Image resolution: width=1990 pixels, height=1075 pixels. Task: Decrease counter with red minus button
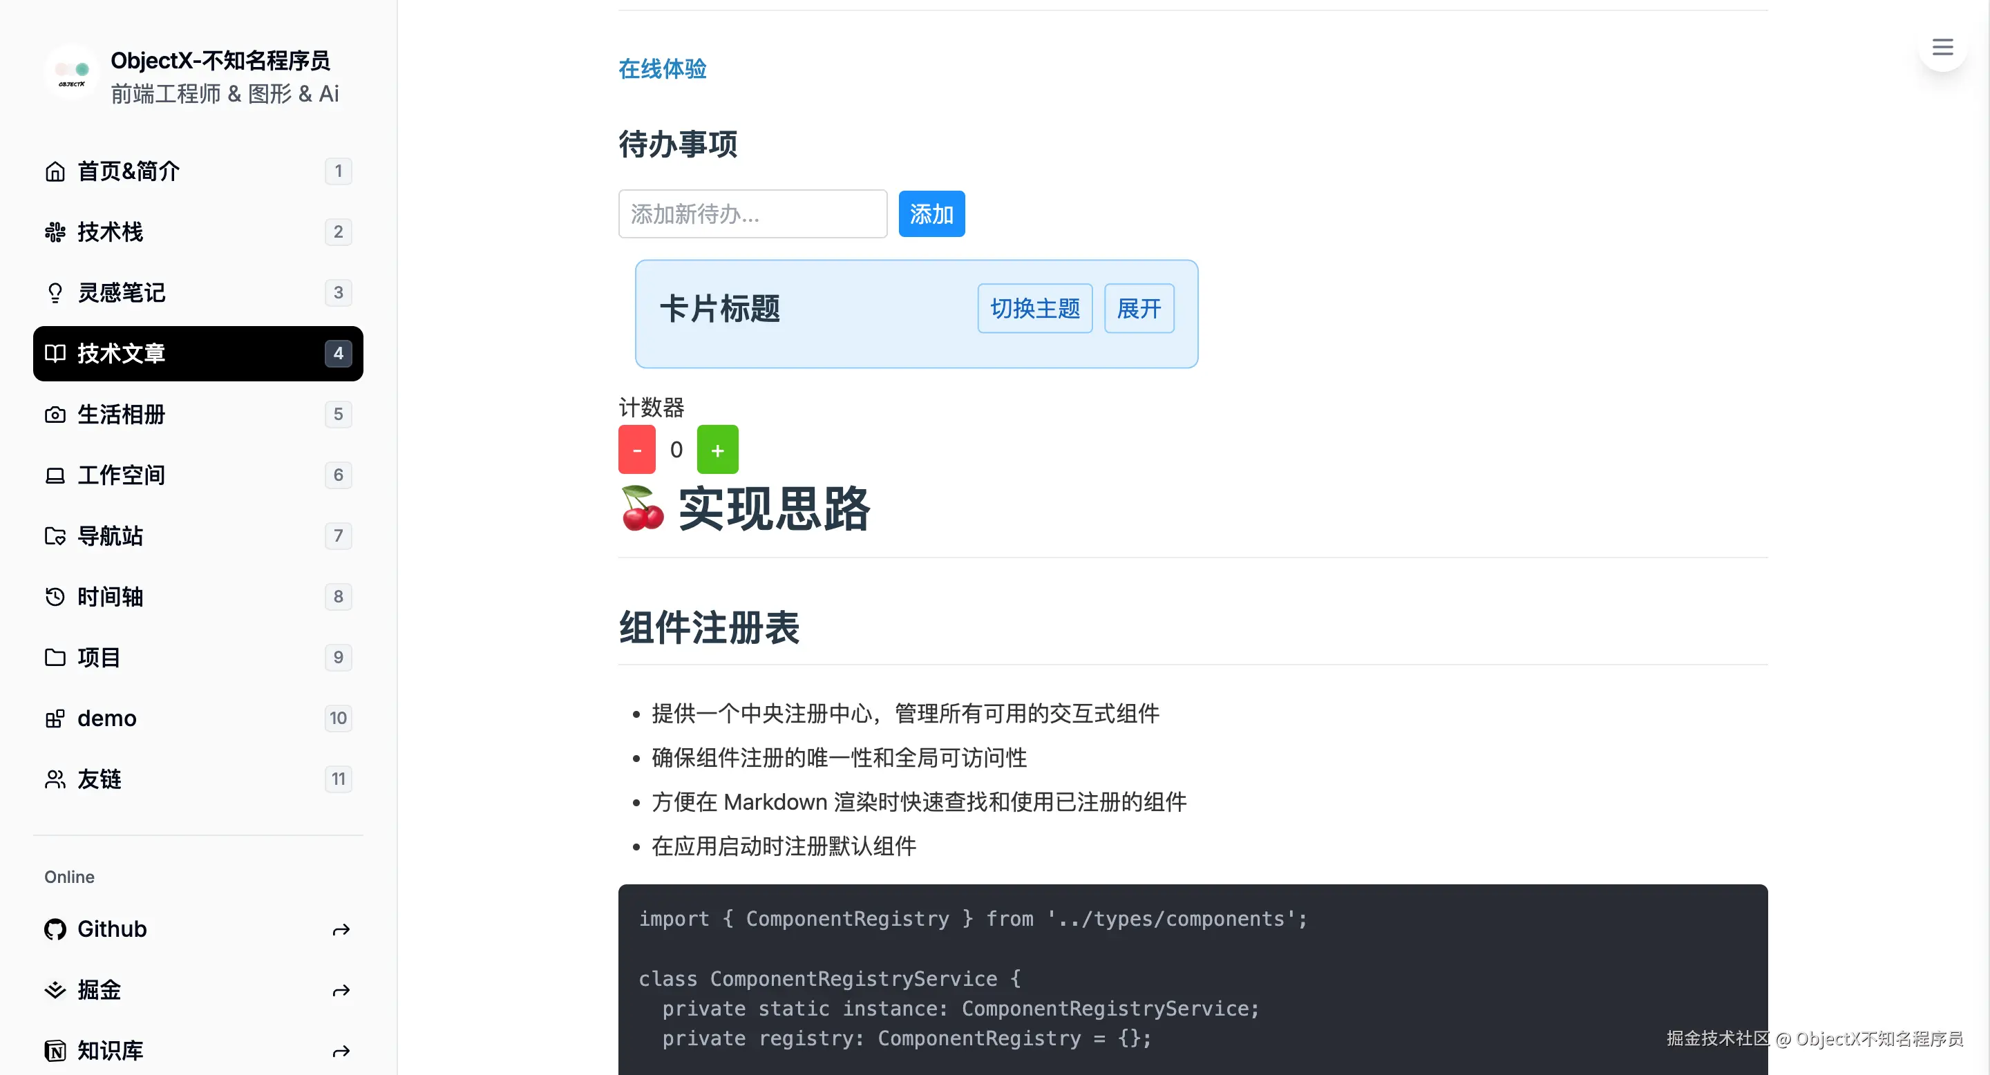(636, 450)
